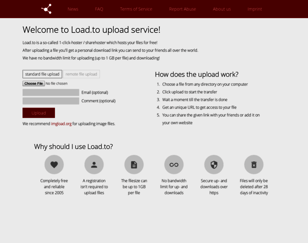308x243 pixels.
Task: Click step 'Wait a moment till the transfer is done'
Action: [195, 100]
